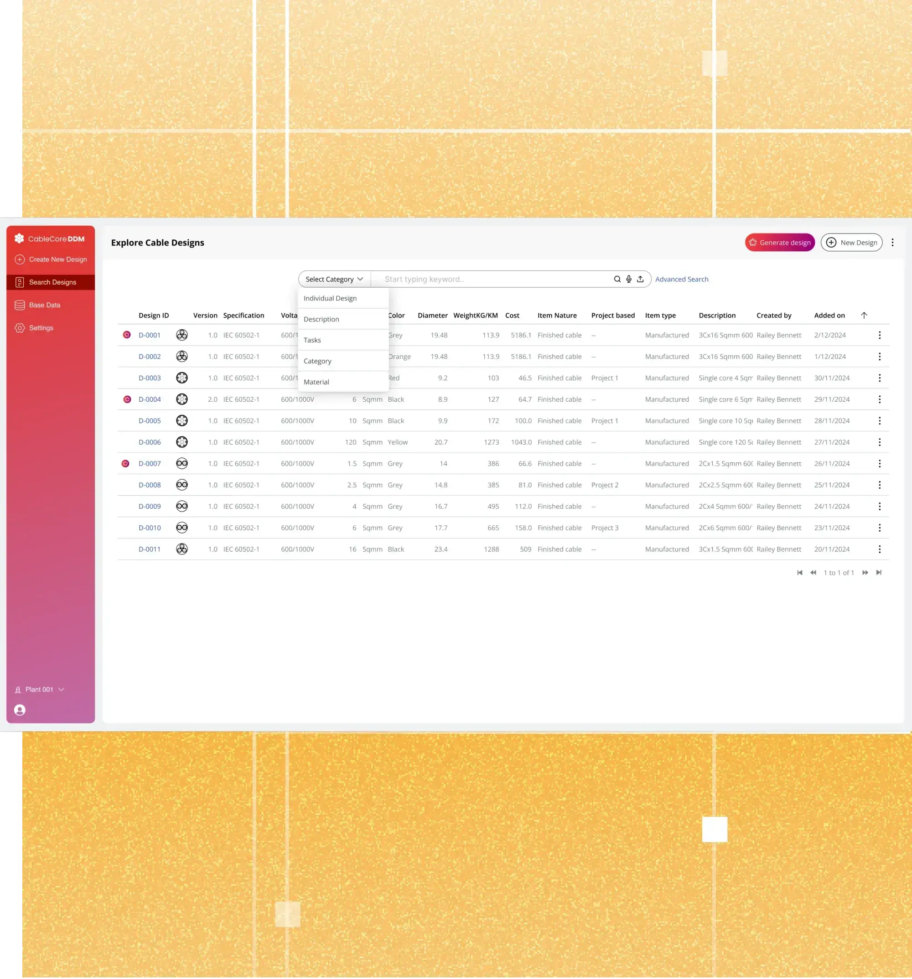The width and height of the screenshot is (912, 979).
Task: Open the Advanced Search link
Action: [x=682, y=279]
